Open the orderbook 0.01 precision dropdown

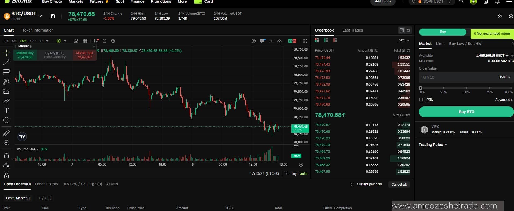pyautogui.click(x=404, y=40)
